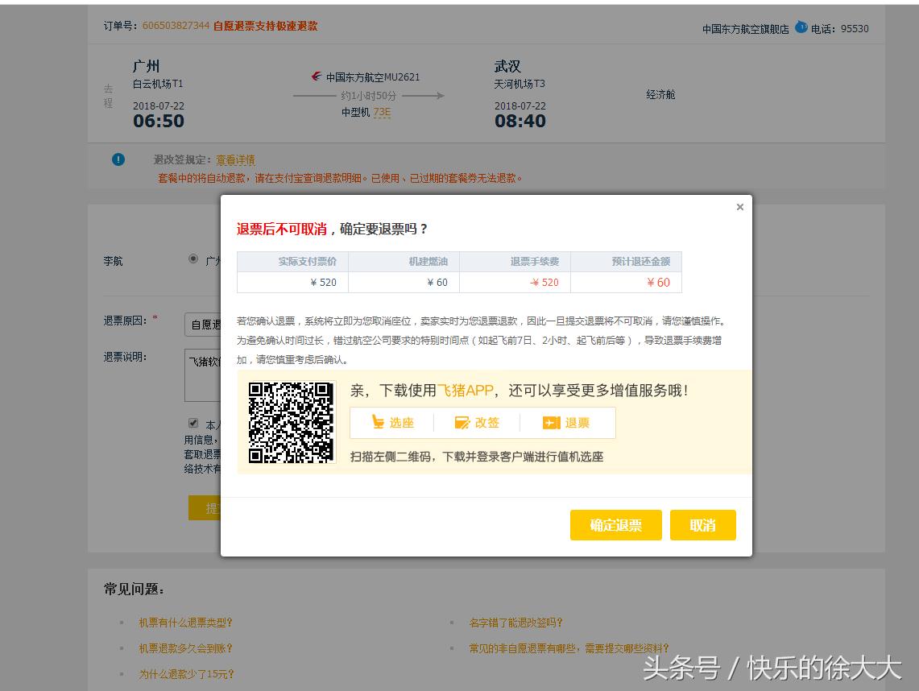Confirm refund with 确定退票 button

615,524
